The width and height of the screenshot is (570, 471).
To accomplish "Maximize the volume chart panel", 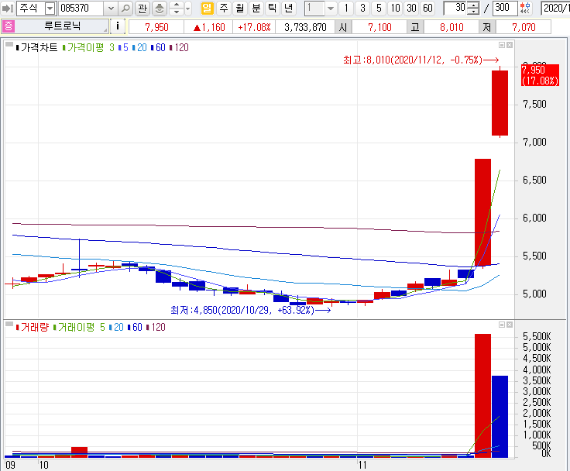I will pos(502,325).
